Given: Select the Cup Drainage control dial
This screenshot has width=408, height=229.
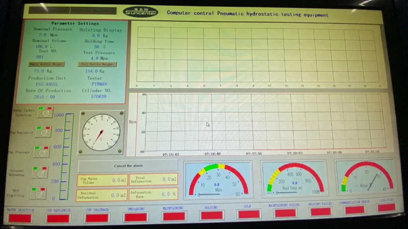Looking at the screenshot, I should 42,153.
